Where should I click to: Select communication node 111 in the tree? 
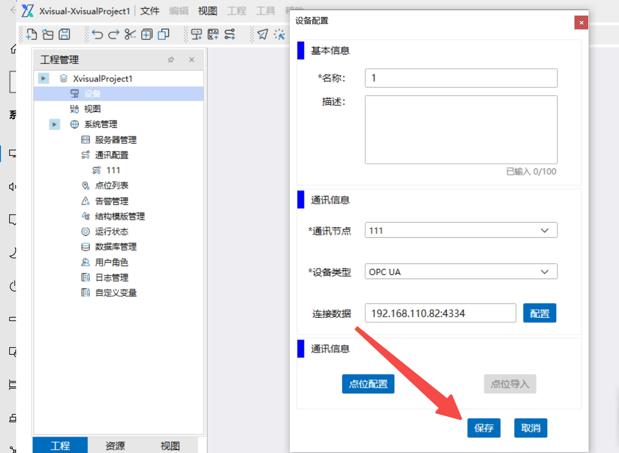[x=113, y=170]
